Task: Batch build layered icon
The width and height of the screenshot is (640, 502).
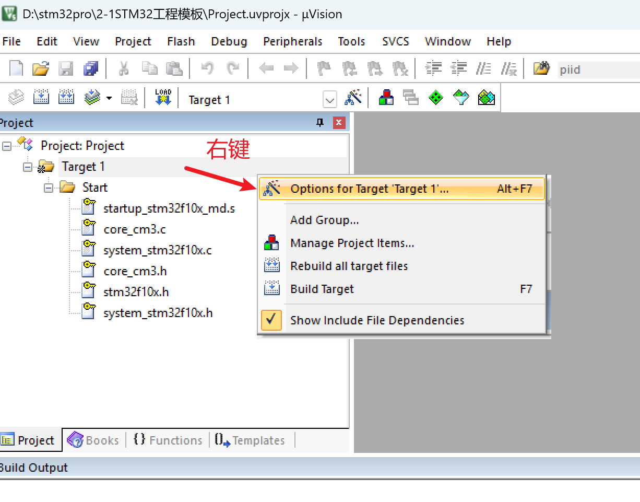Action: [x=92, y=97]
